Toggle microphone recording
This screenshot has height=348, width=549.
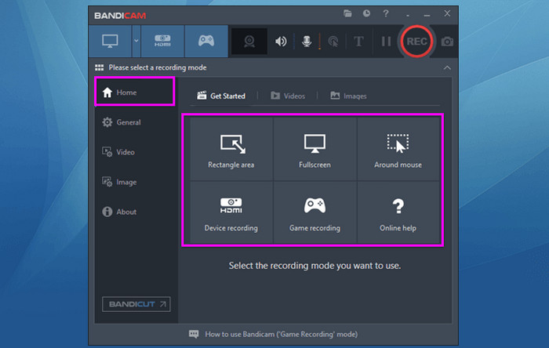tap(307, 42)
